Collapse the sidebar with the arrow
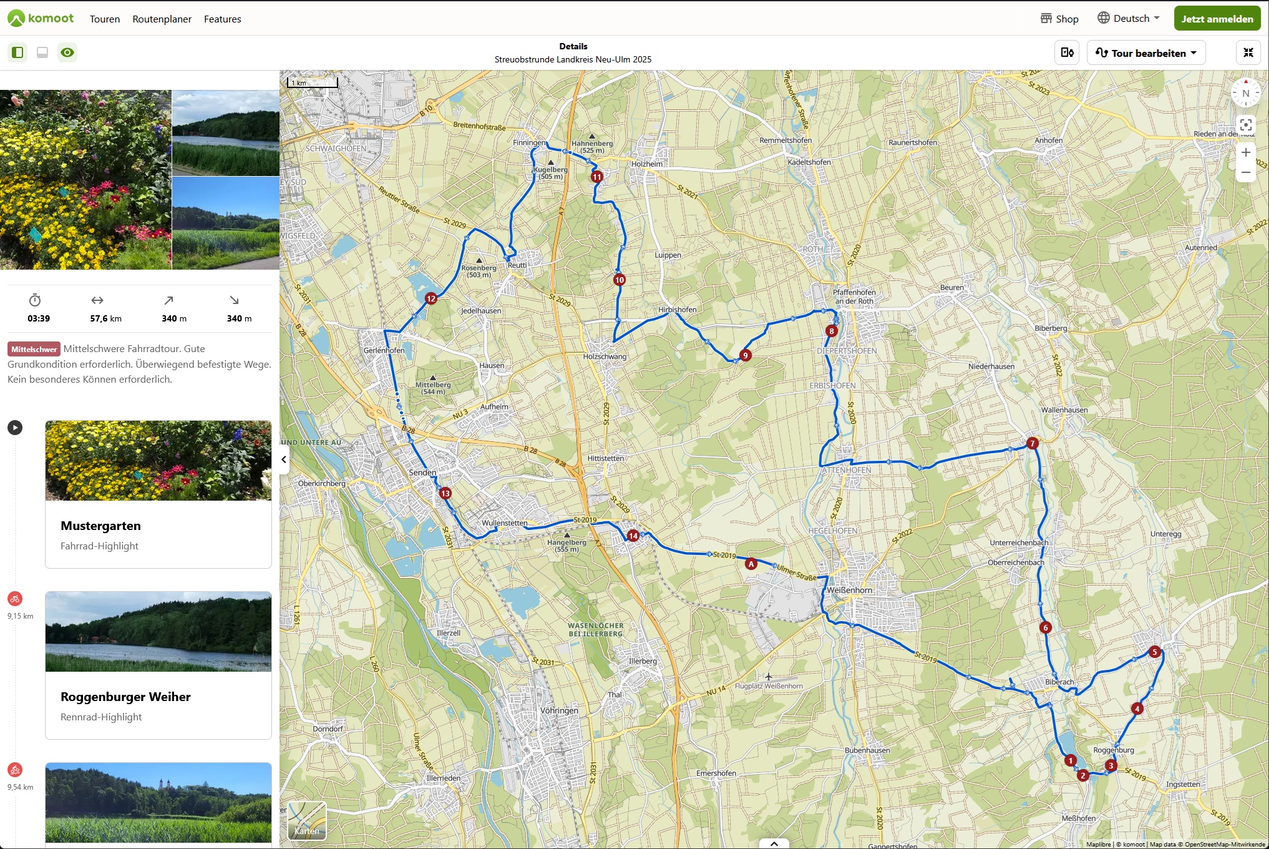 click(x=284, y=459)
